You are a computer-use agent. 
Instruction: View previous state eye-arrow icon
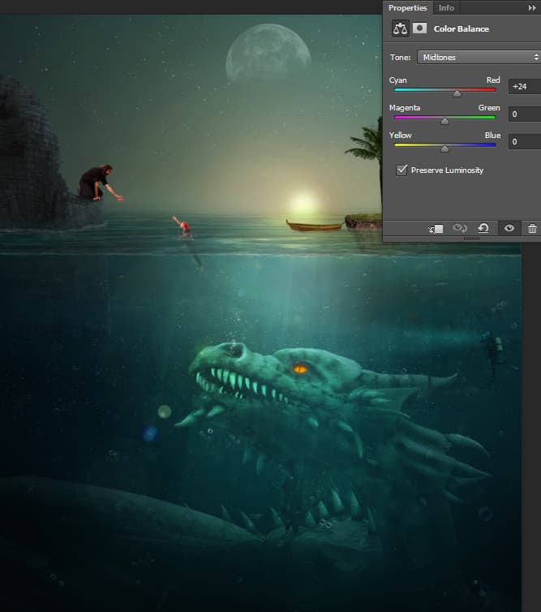click(x=460, y=228)
